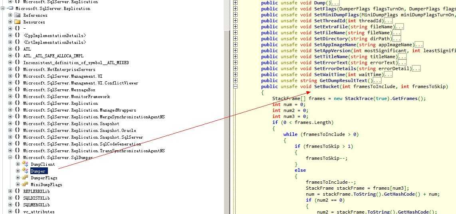456x214 pixels.
Task: Click the 'framesToSkip--;' code line
Action: 327,158
